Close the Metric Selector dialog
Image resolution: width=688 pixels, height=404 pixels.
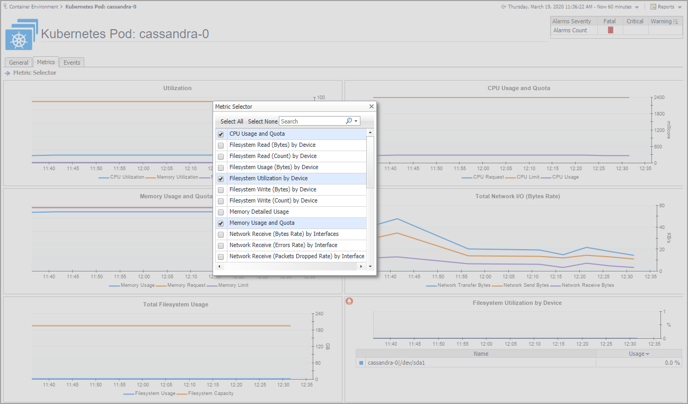click(x=372, y=107)
